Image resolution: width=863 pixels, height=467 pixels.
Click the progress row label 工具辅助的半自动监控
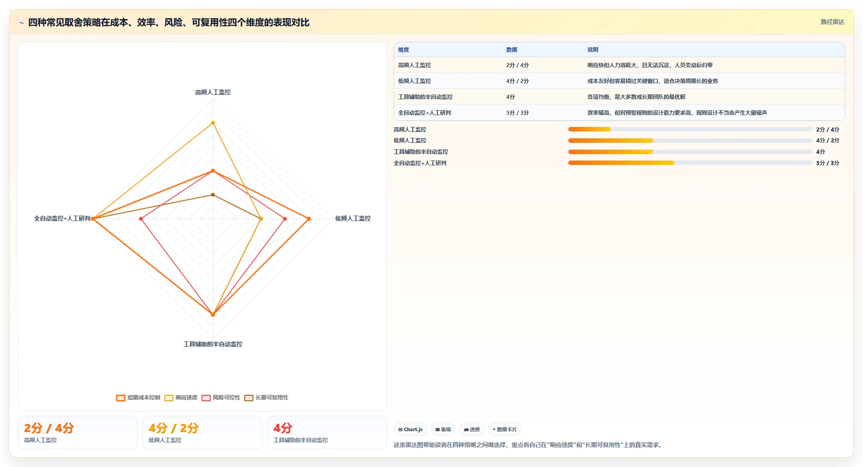[x=421, y=152]
